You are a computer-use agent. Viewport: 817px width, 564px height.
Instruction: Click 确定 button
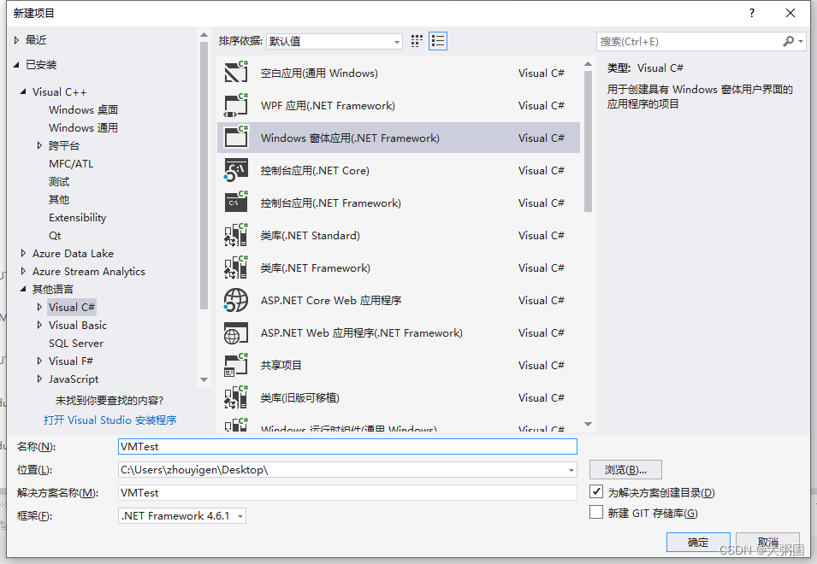[x=698, y=542]
